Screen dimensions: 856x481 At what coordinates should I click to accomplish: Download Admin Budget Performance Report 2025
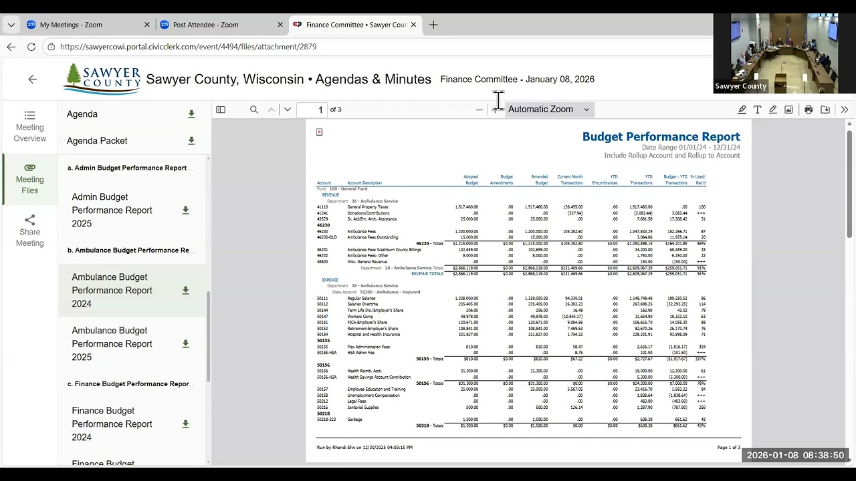185,210
